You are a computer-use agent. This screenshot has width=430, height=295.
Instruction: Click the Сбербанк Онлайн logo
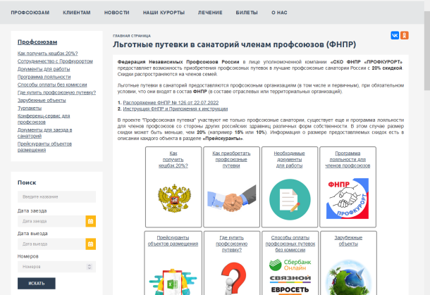[290, 265]
